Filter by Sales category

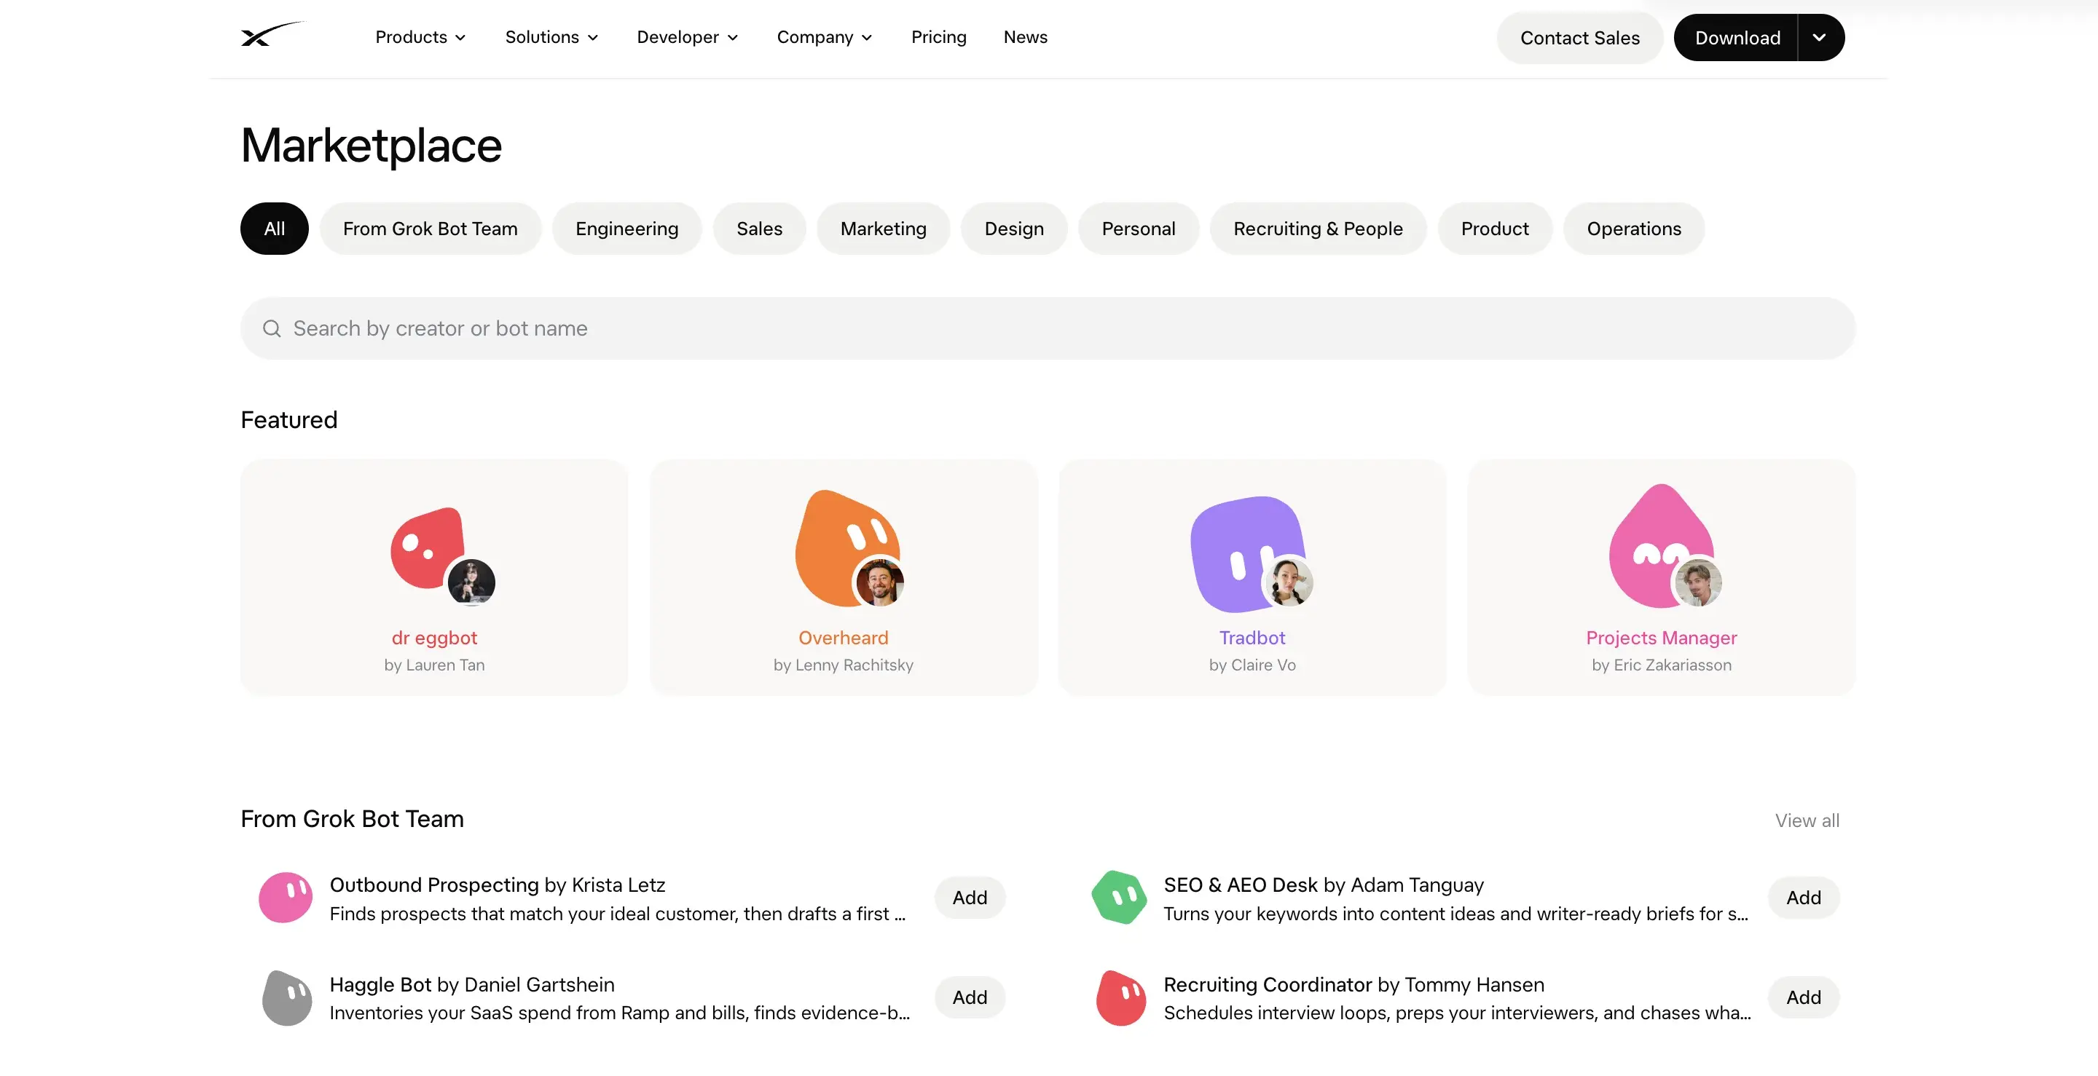(x=759, y=229)
